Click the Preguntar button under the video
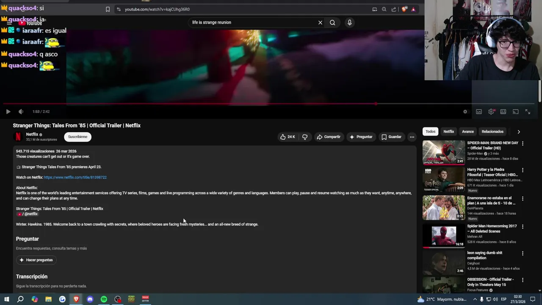 point(361,137)
